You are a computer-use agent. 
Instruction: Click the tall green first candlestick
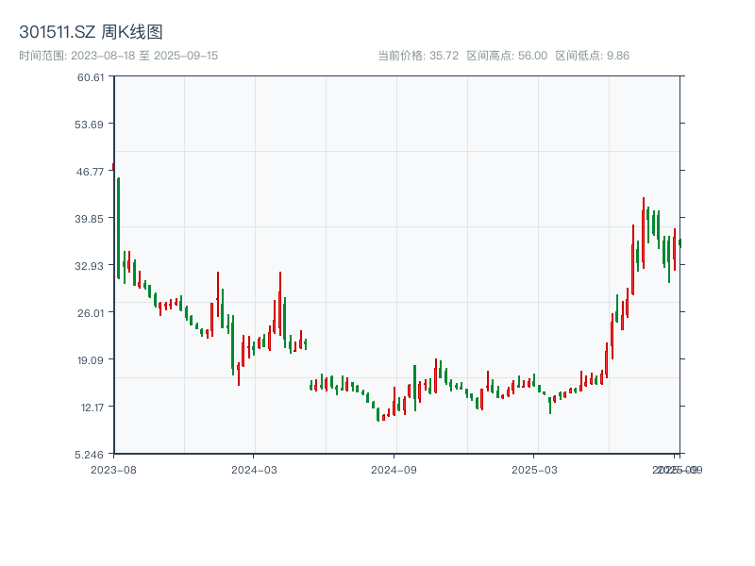[118, 228]
